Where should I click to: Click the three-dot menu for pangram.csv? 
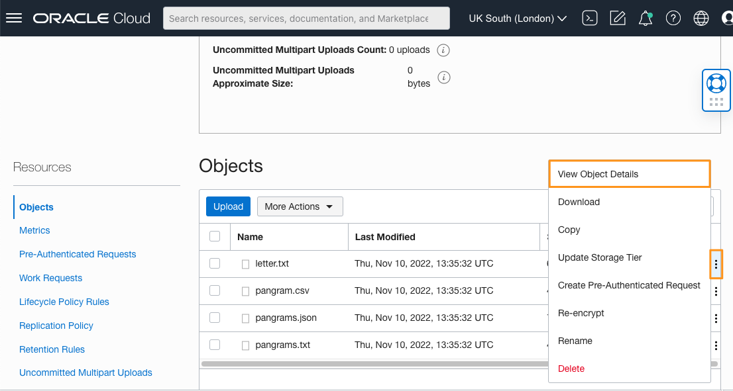(716, 291)
